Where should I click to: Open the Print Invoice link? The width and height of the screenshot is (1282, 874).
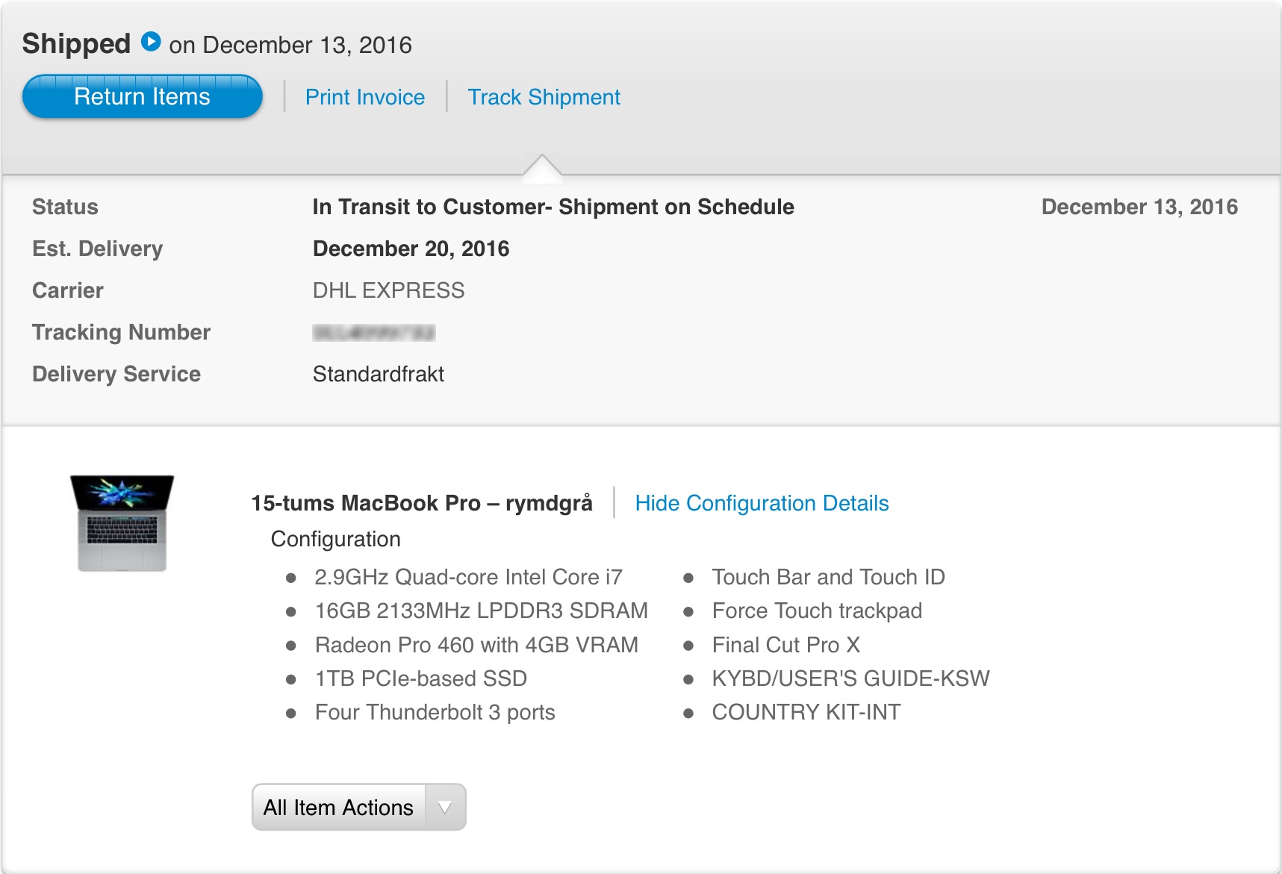(x=364, y=97)
